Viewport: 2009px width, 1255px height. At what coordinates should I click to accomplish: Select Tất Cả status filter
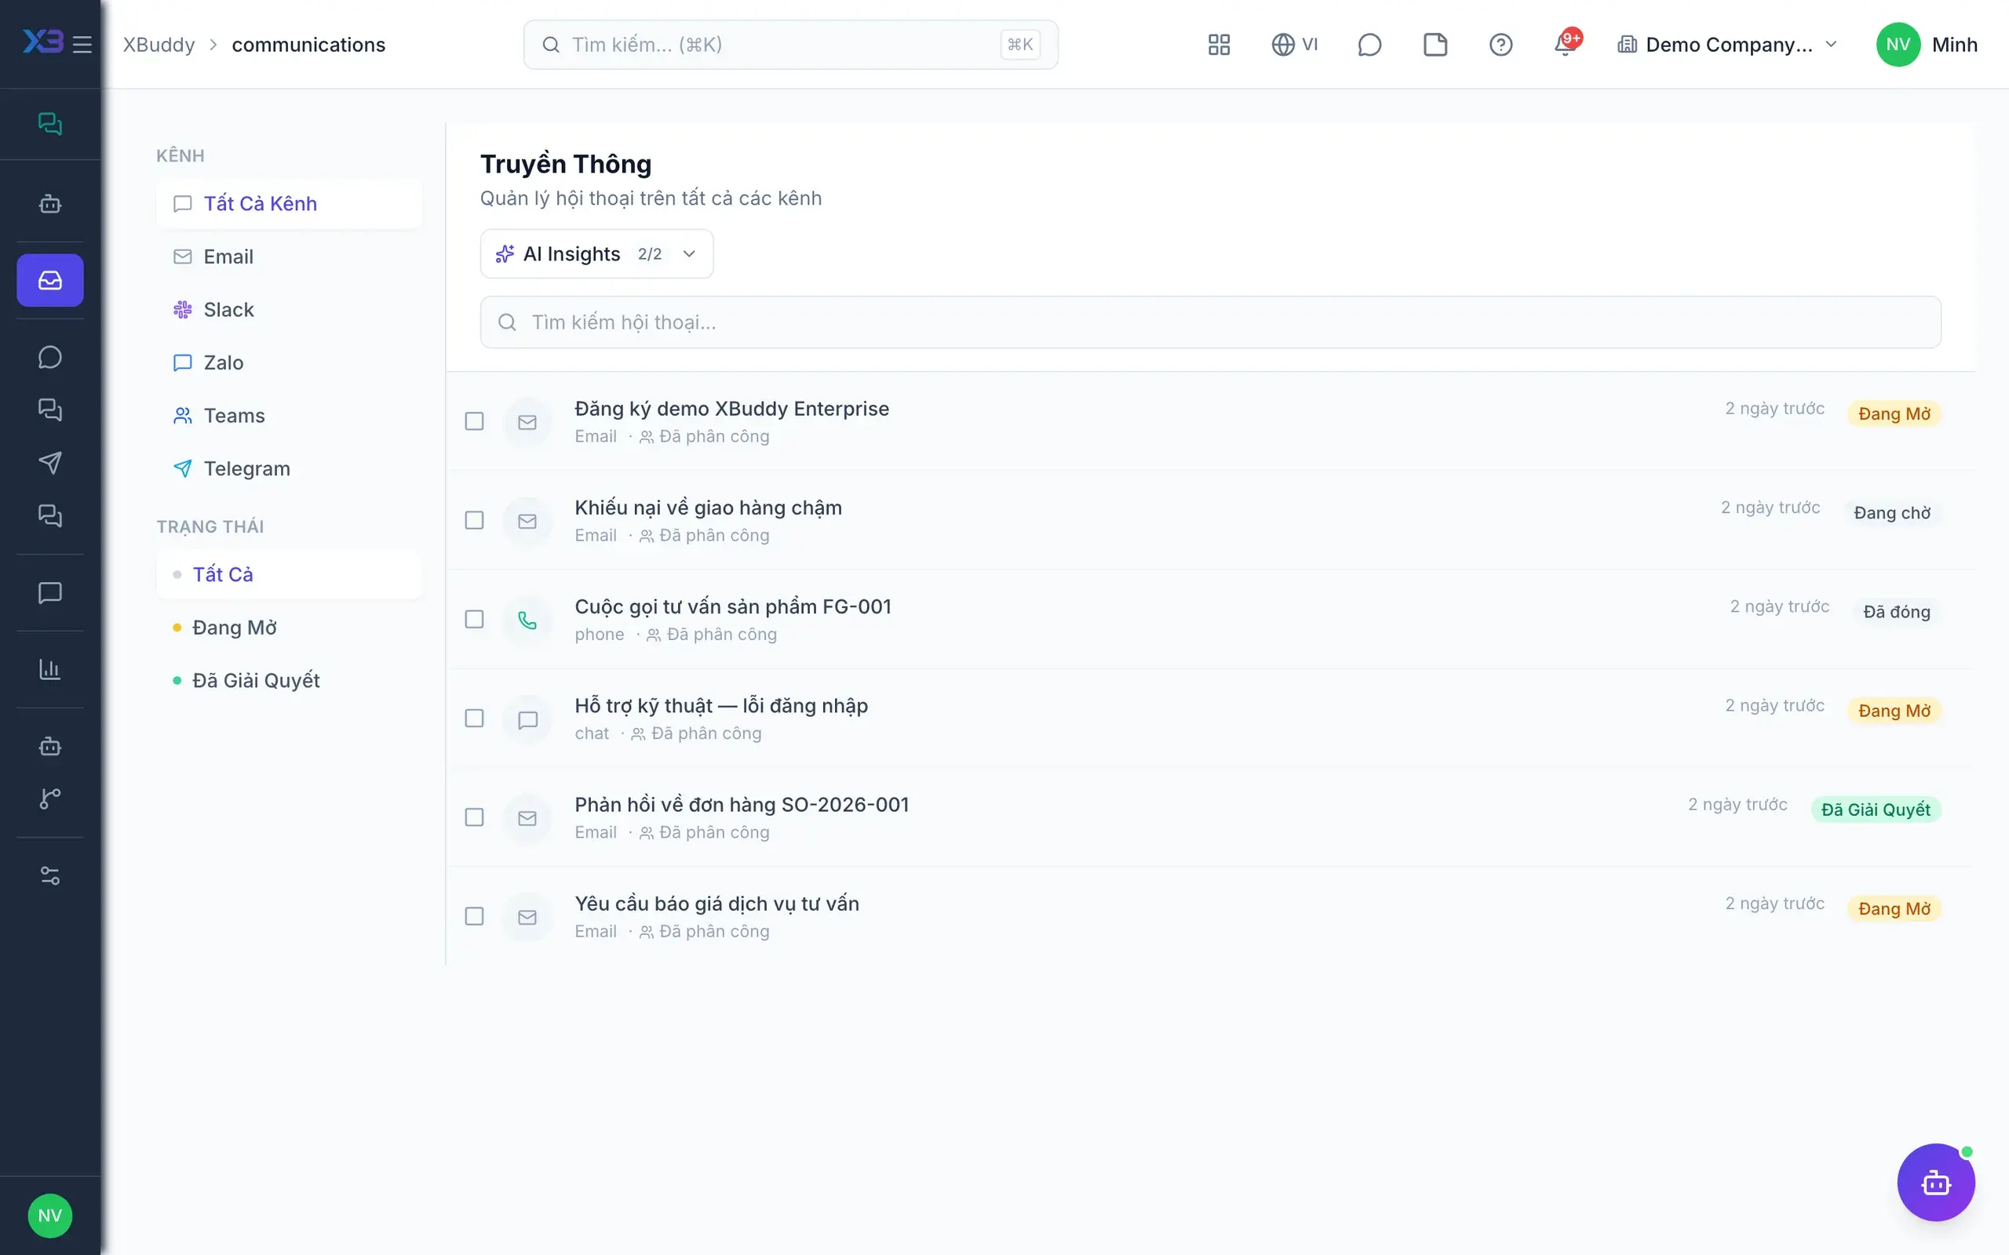(289, 574)
